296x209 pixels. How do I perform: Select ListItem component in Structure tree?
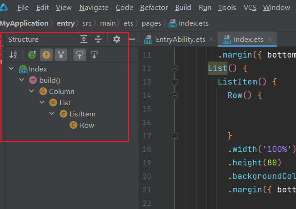pyautogui.click(x=82, y=114)
